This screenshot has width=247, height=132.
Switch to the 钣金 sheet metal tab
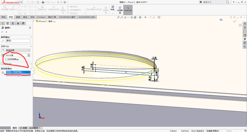pyautogui.click(x=25, y=17)
